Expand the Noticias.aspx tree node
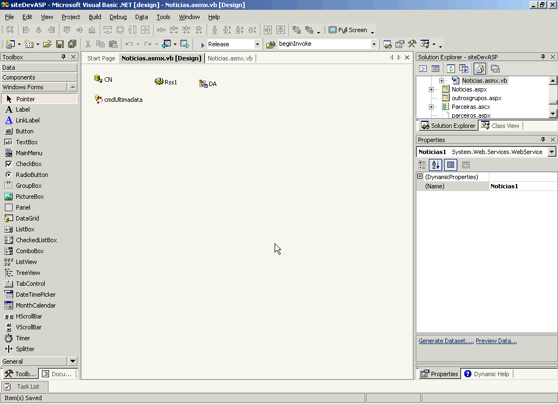558x405 pixels. (431, 89)
